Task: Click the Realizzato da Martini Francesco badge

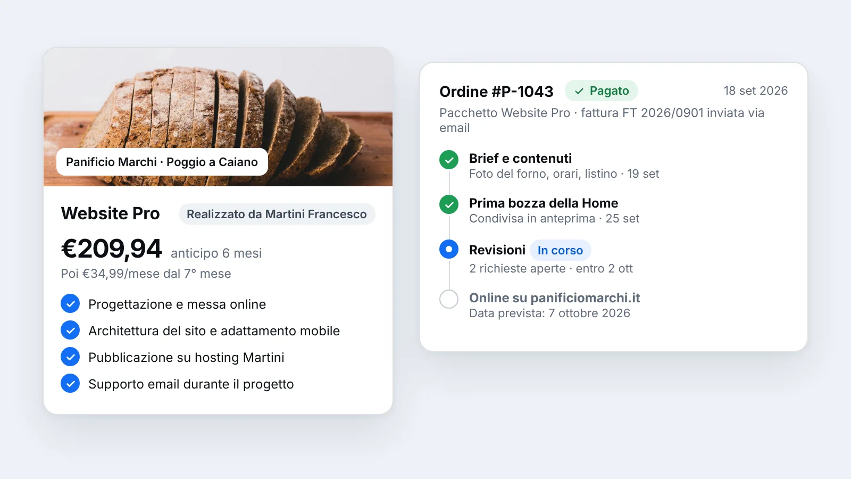Action: coord(277,214)
